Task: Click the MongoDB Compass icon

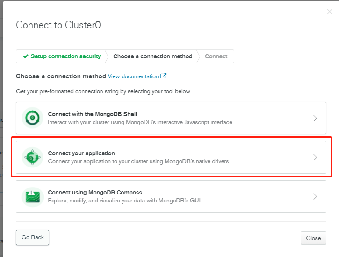Action: pos(32,197)
